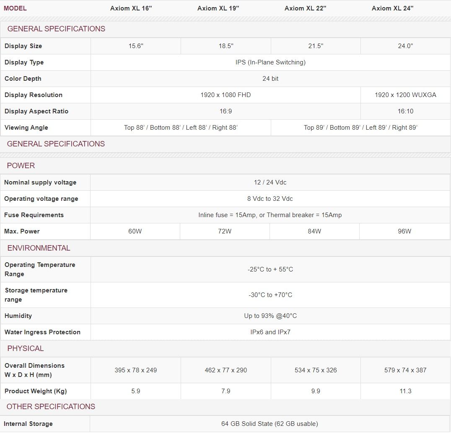Select the 579 x 74 x 387 dimensions
The height and width of the screenshot is (433, 451).
[405, 370]
